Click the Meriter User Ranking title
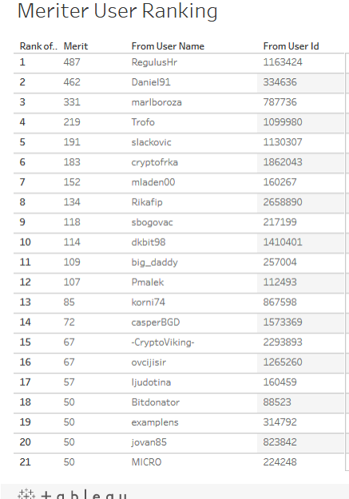The height and width of the screenshot is (499, 349). point(117,11)
